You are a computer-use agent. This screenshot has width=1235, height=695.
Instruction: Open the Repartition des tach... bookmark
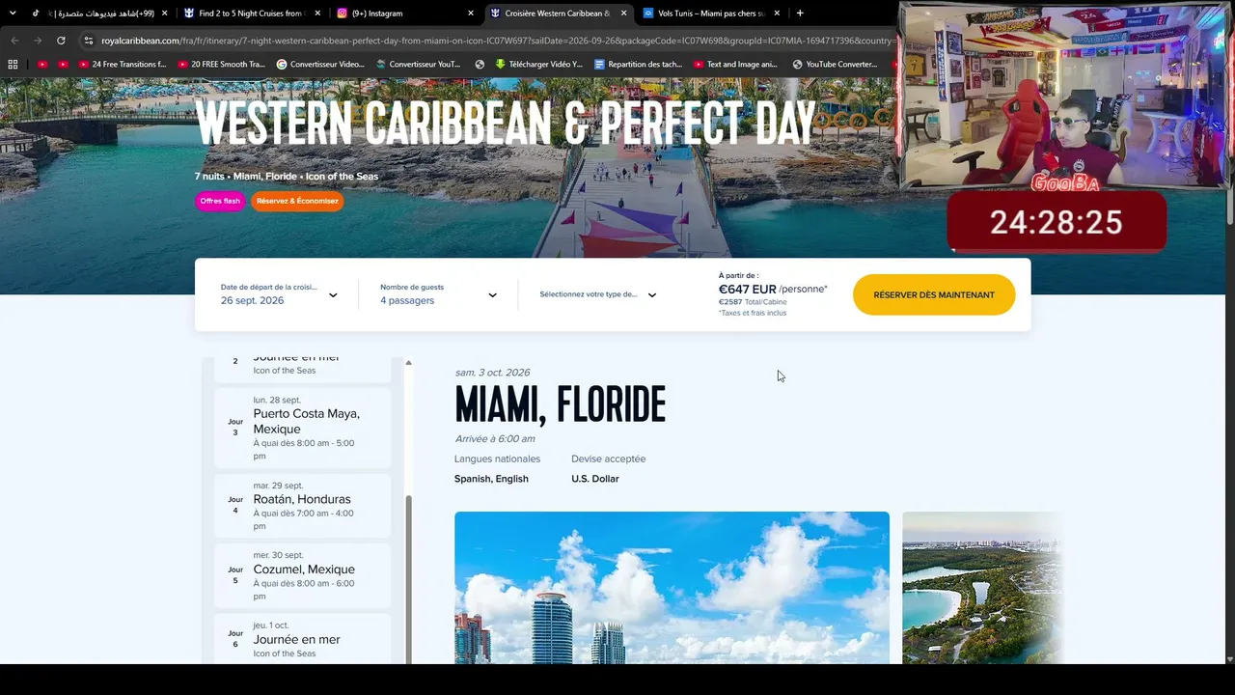pos(638,65)
